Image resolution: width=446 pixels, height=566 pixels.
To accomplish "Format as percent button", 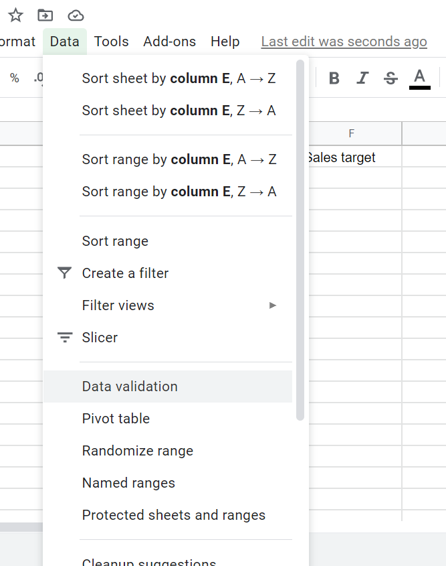I will [14, 78].
